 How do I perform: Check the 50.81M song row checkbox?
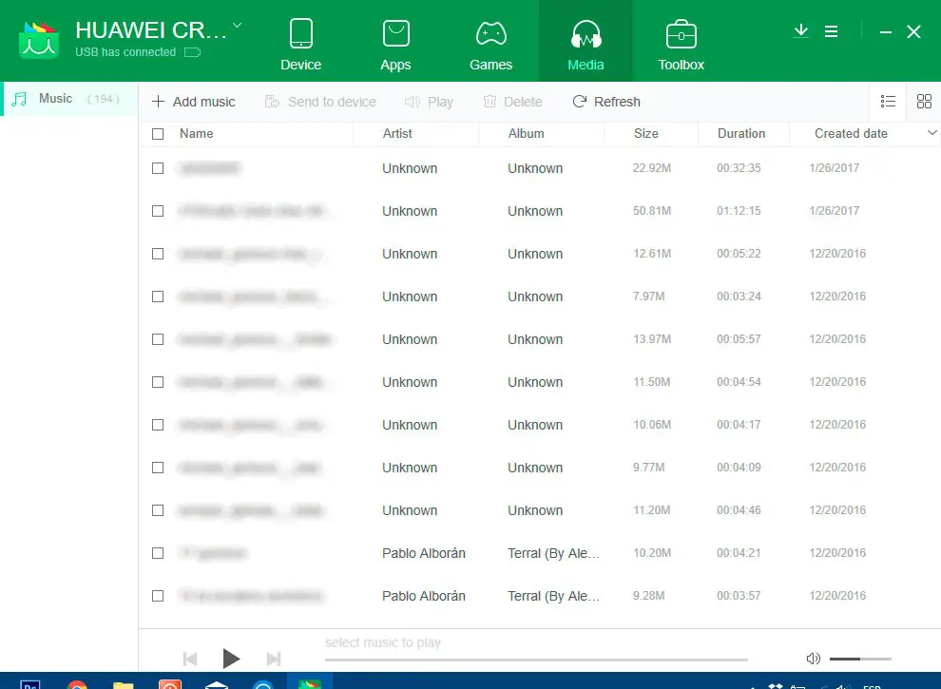pos(158,211)
